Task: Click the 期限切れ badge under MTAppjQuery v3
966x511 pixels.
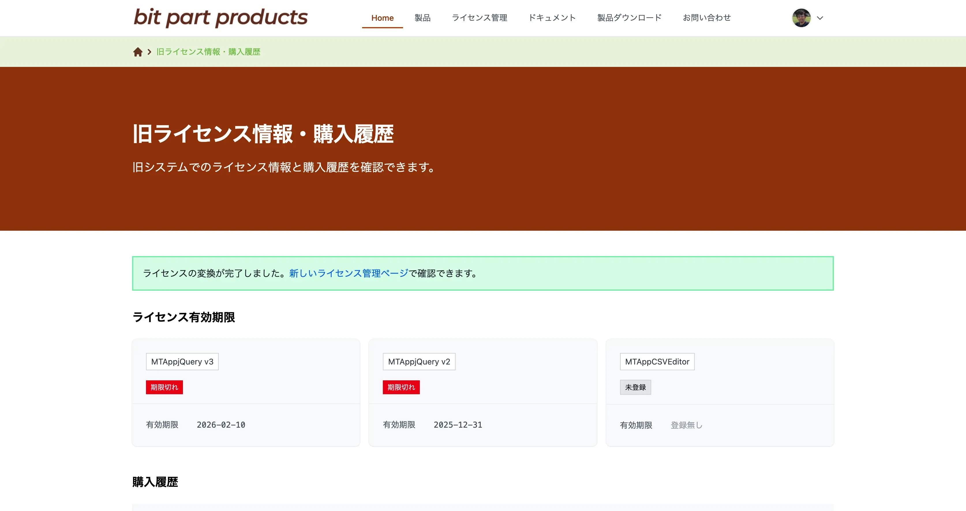Action: pyautogui.click(x=164, y=387)
